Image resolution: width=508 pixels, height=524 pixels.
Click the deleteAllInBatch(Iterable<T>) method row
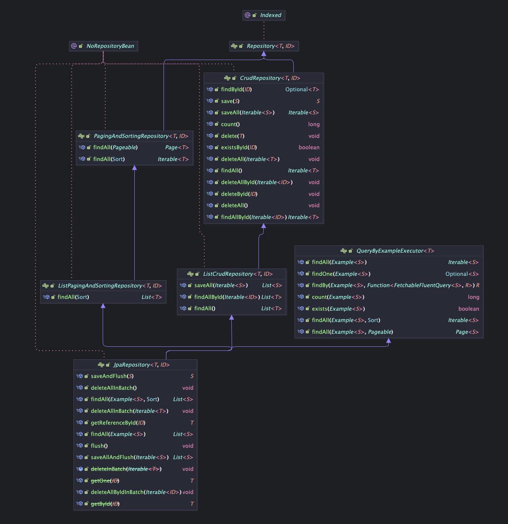point(135,411)
